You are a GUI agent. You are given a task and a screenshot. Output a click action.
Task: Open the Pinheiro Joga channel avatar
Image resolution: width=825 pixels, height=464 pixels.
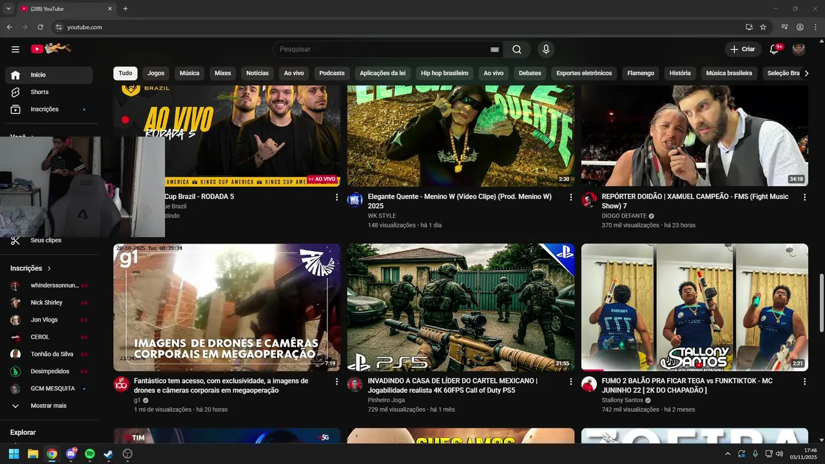(x=355, y=384)
